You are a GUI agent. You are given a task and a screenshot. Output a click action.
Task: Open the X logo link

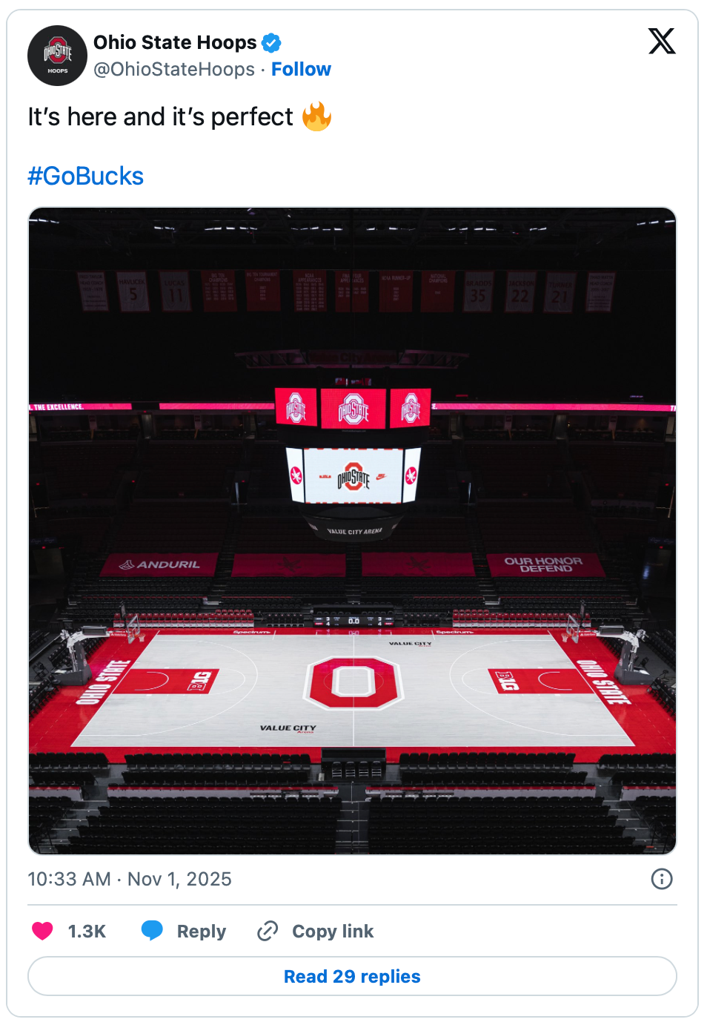tap(661, 41)
